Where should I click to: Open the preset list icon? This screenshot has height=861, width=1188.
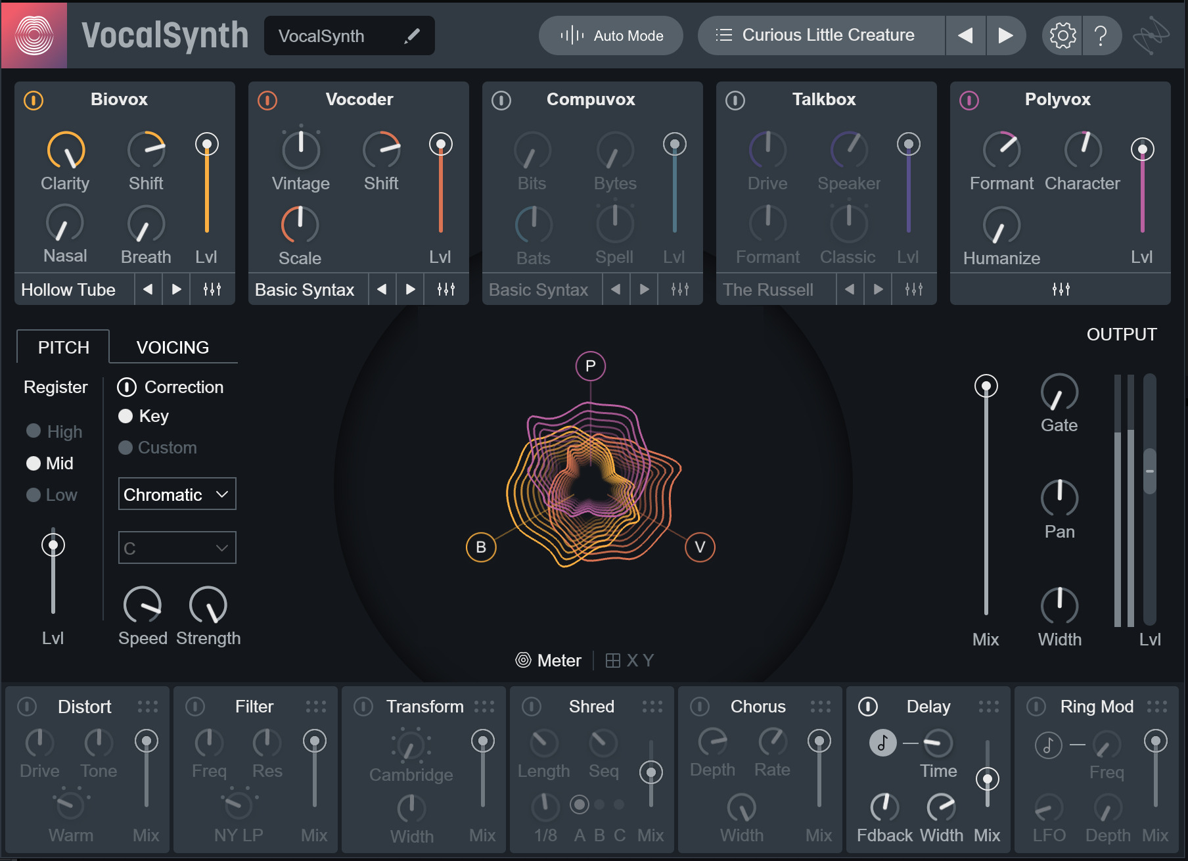[x=723, y=35]
